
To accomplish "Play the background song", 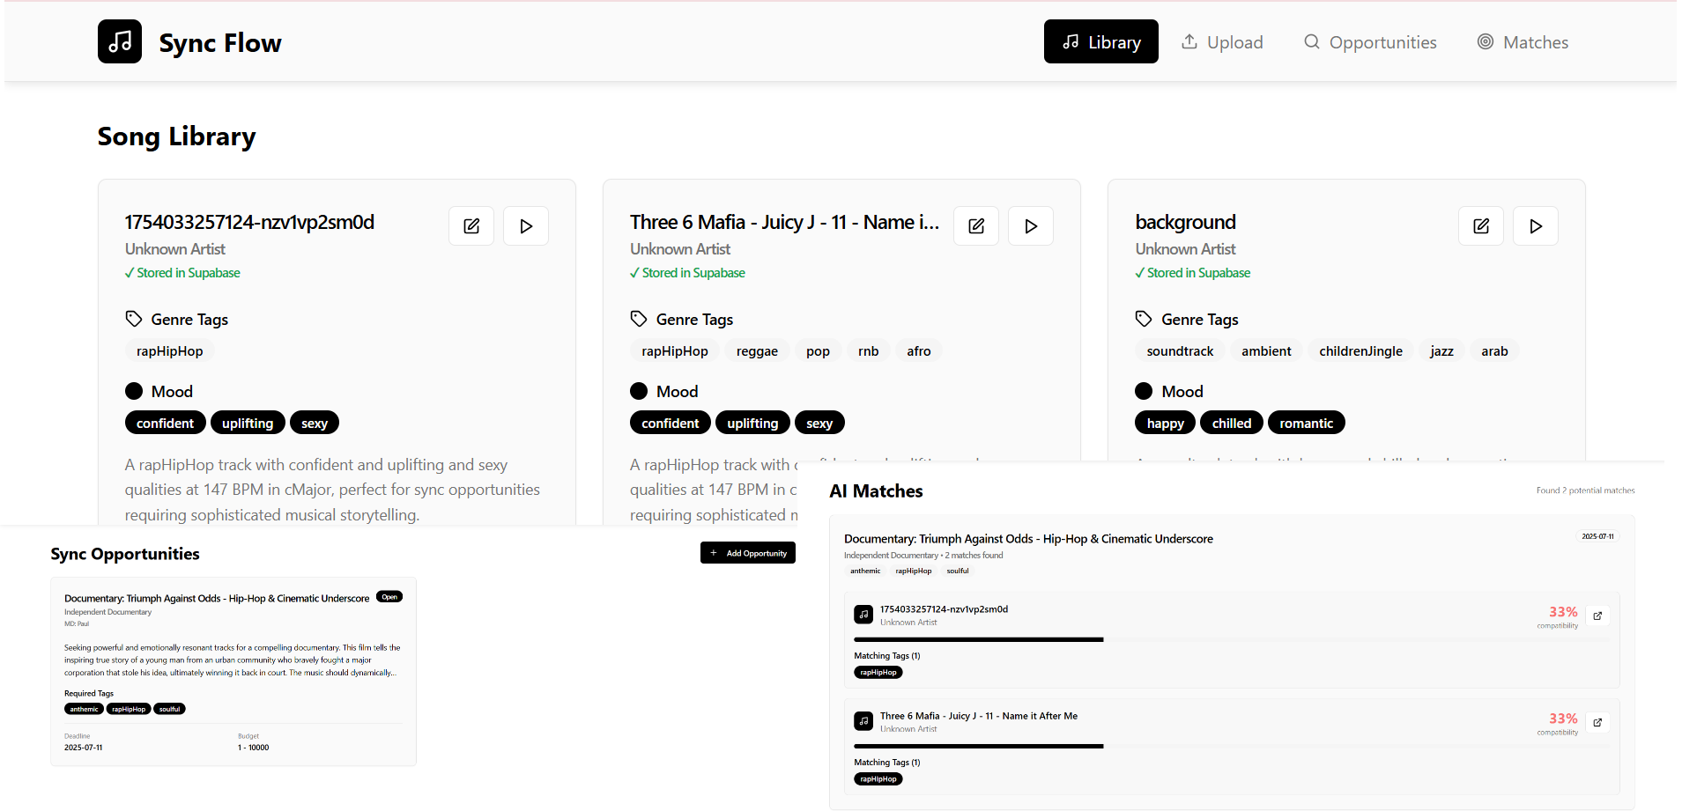I will [x=1536, y=226].
